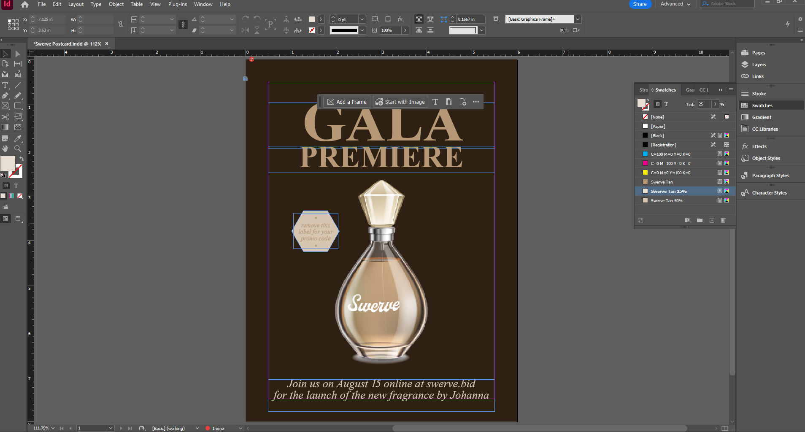The height and width of the screenshot is (432, 805).
Task: Select the Type tool
Action: pyautogui.click(x=5, y=85)
